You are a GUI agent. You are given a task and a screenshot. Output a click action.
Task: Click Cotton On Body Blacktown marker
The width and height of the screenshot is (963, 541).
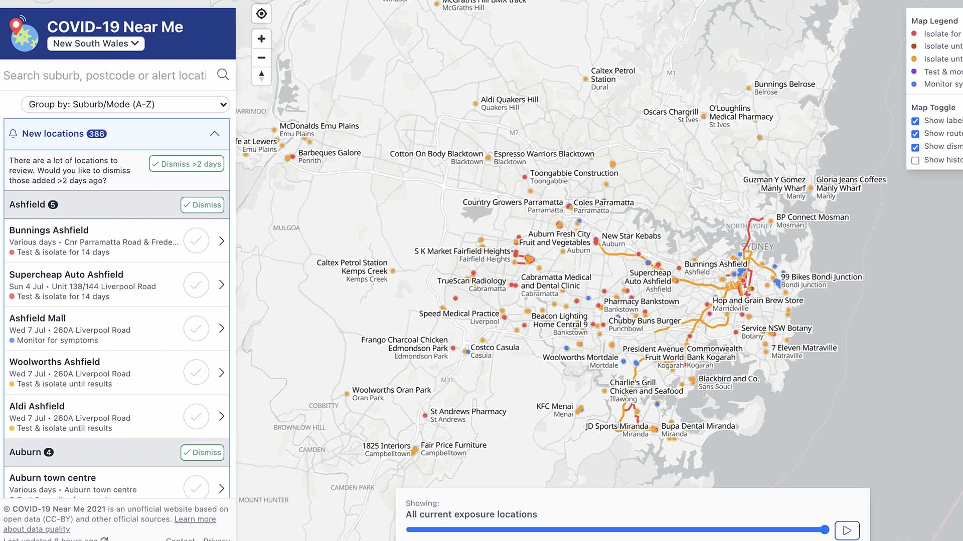(x=487, y=158)
